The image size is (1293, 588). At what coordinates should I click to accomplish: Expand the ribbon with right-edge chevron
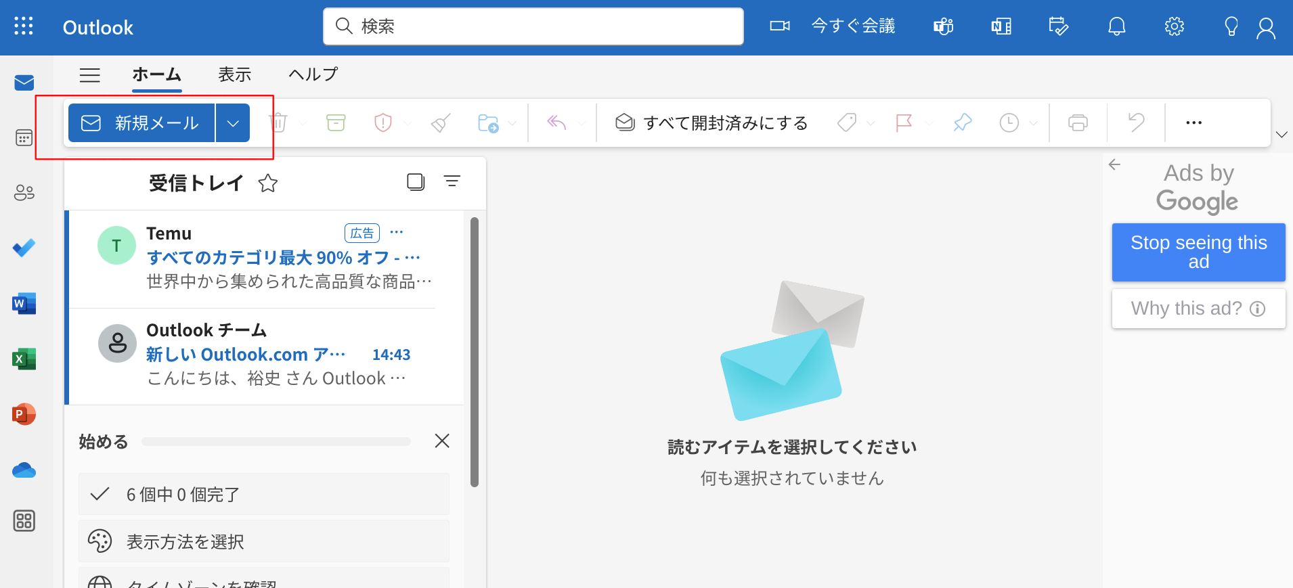1281,135
